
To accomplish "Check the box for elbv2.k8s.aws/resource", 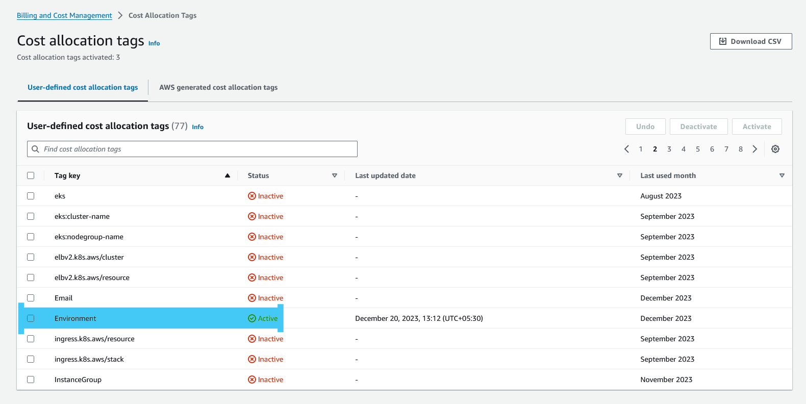I will [31, 277].
